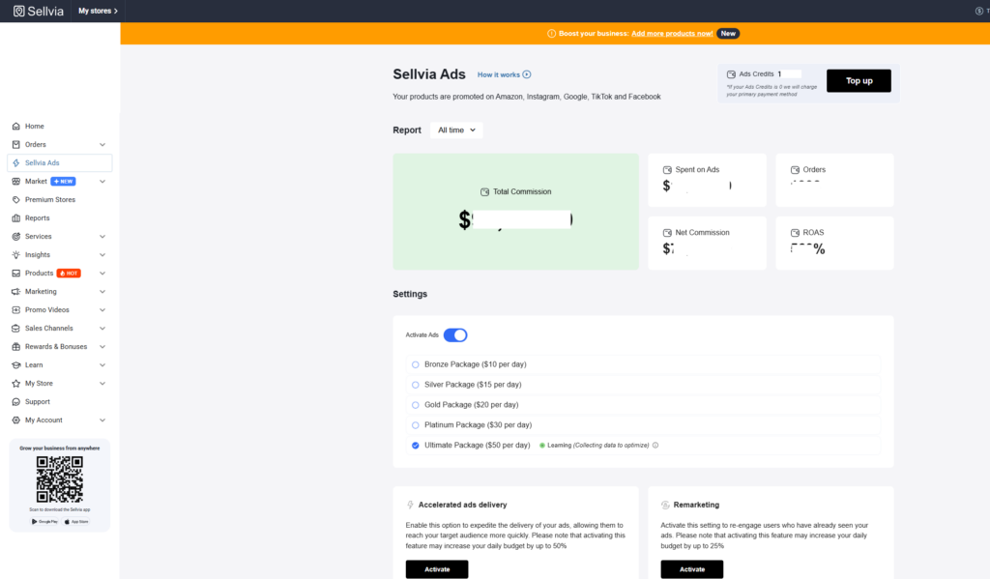
Task: Click the Sellvia app QR code
Action: pyautogui.click(x=59, y=479)
